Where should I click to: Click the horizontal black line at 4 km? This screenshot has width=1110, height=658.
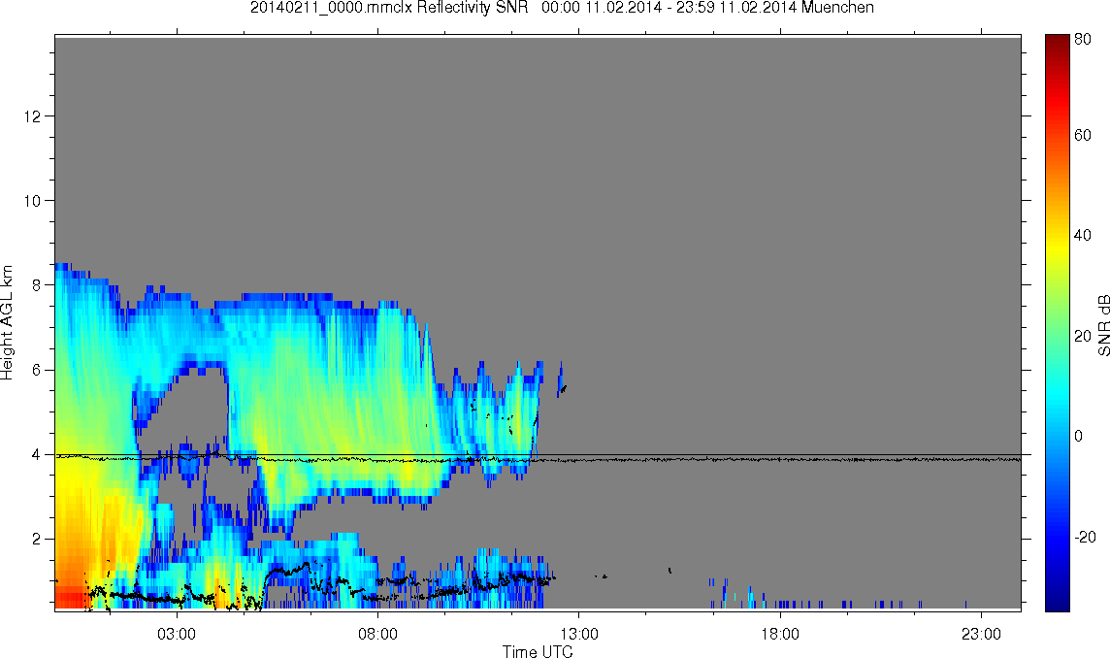click(538, 455)
